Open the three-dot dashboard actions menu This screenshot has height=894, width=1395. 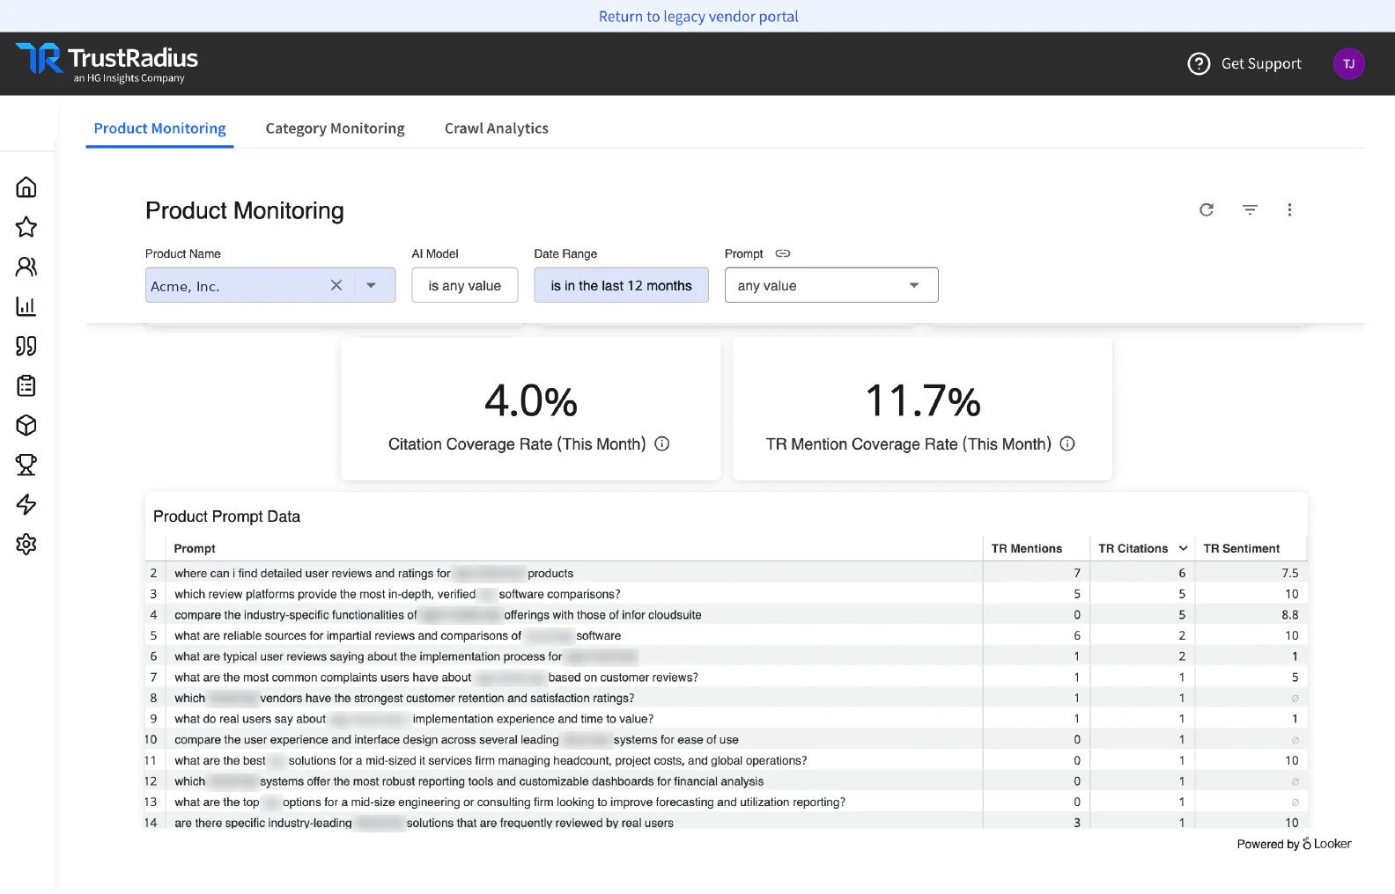coord(1289,209)
